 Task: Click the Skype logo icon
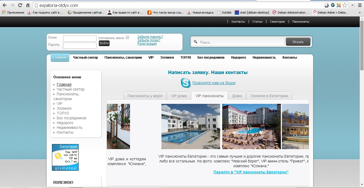click(186, 83)
